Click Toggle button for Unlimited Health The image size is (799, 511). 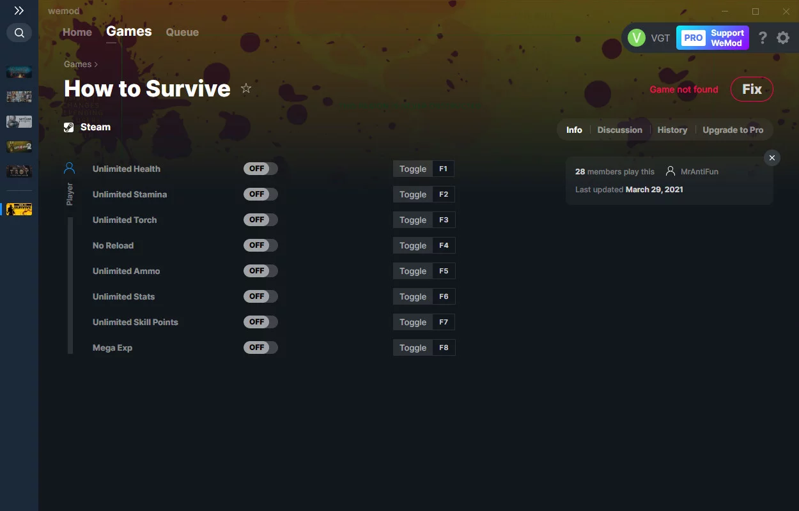tap(413, 169)
